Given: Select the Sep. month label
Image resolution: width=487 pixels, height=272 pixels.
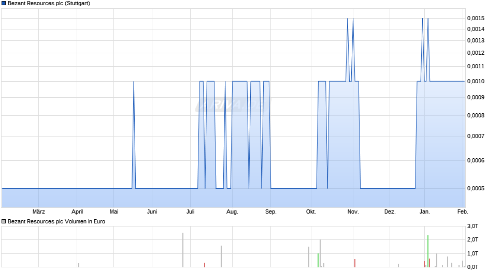Looking at the screenshot, I should point(271,211).
